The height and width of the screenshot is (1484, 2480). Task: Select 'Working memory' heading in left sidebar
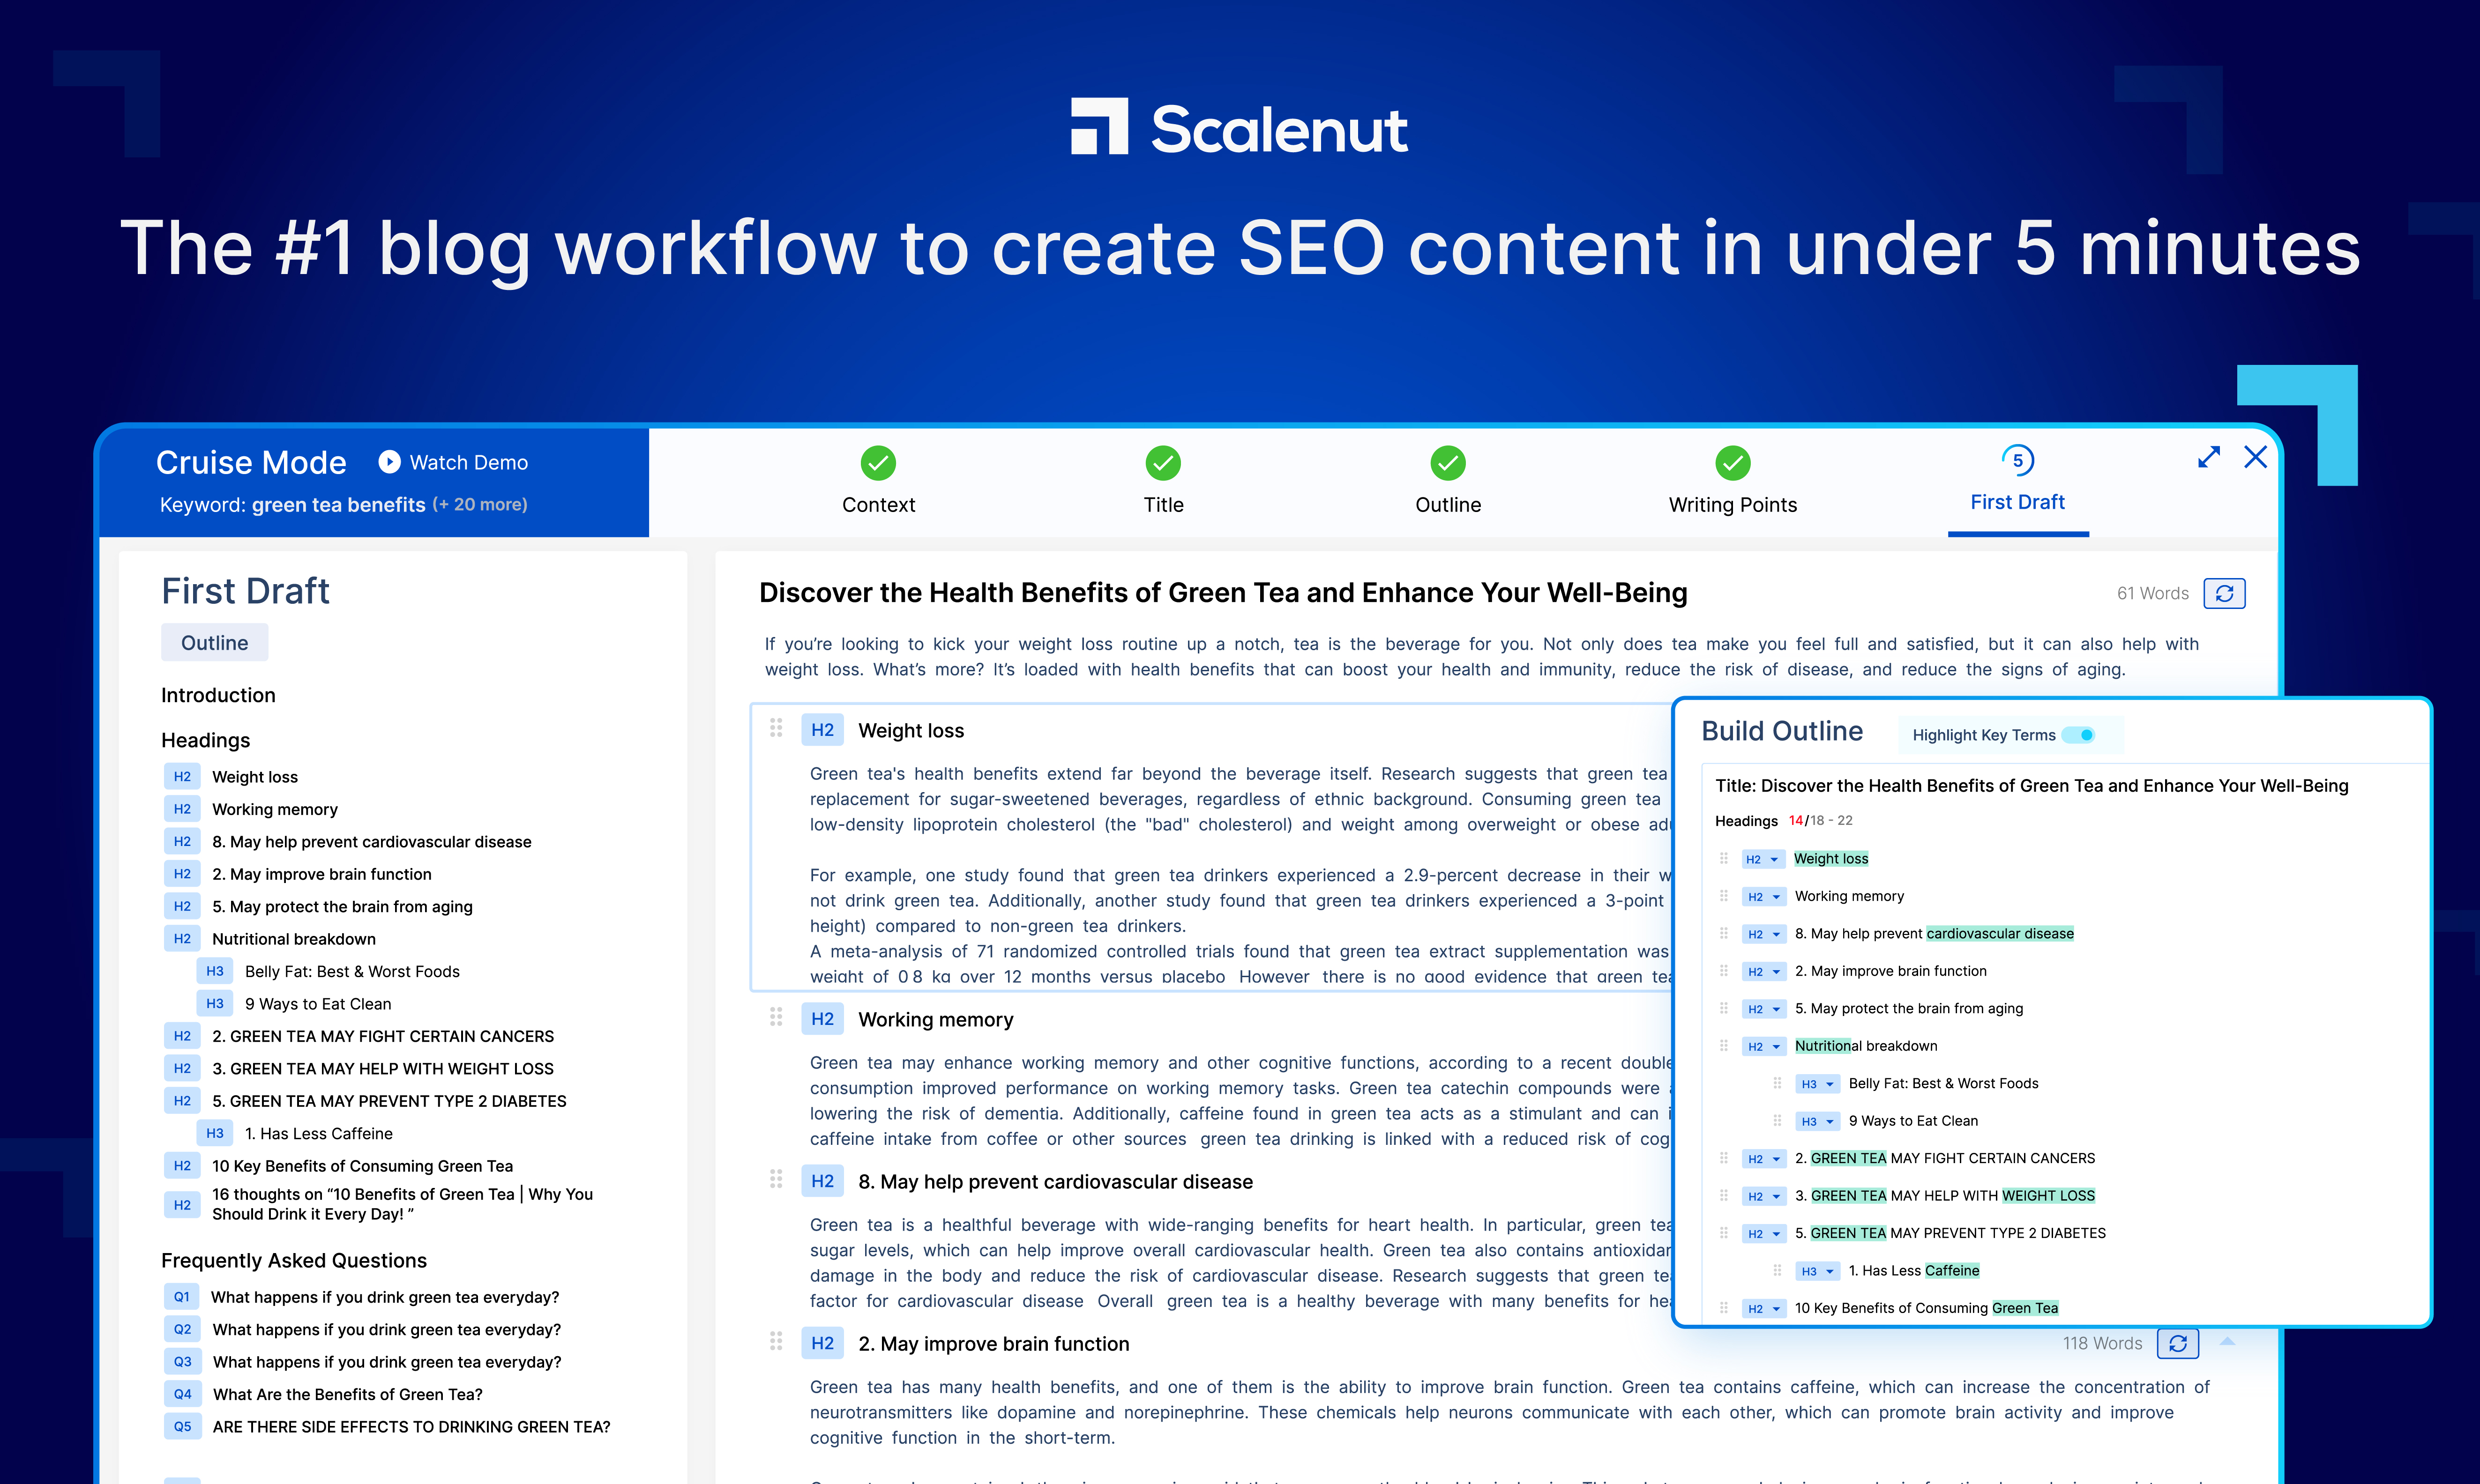pyautogui.click(x=274, y=809)
